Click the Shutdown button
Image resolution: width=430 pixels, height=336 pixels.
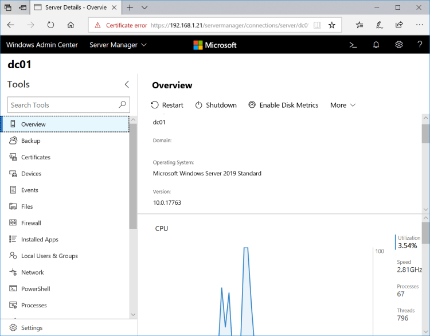click(216, 105)
